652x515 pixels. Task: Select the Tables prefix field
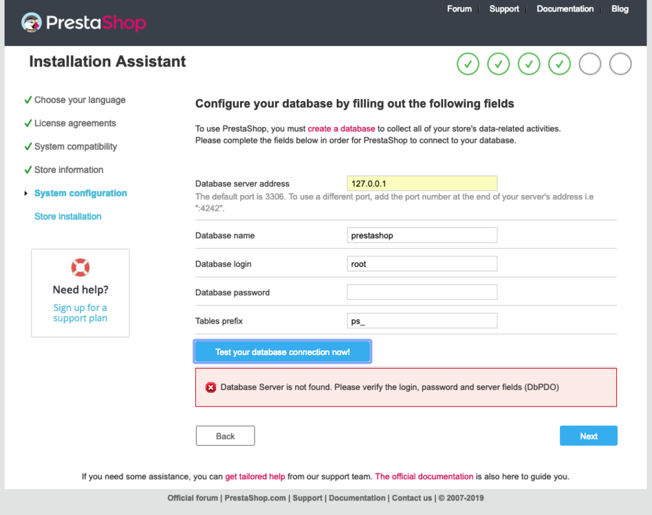click(422, 321)
